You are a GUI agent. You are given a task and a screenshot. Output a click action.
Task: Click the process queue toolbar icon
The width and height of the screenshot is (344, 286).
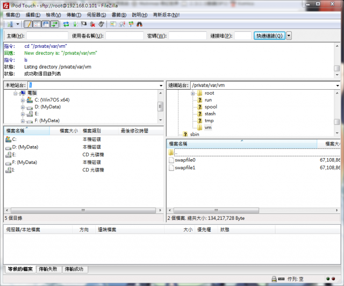pos(75,24)
